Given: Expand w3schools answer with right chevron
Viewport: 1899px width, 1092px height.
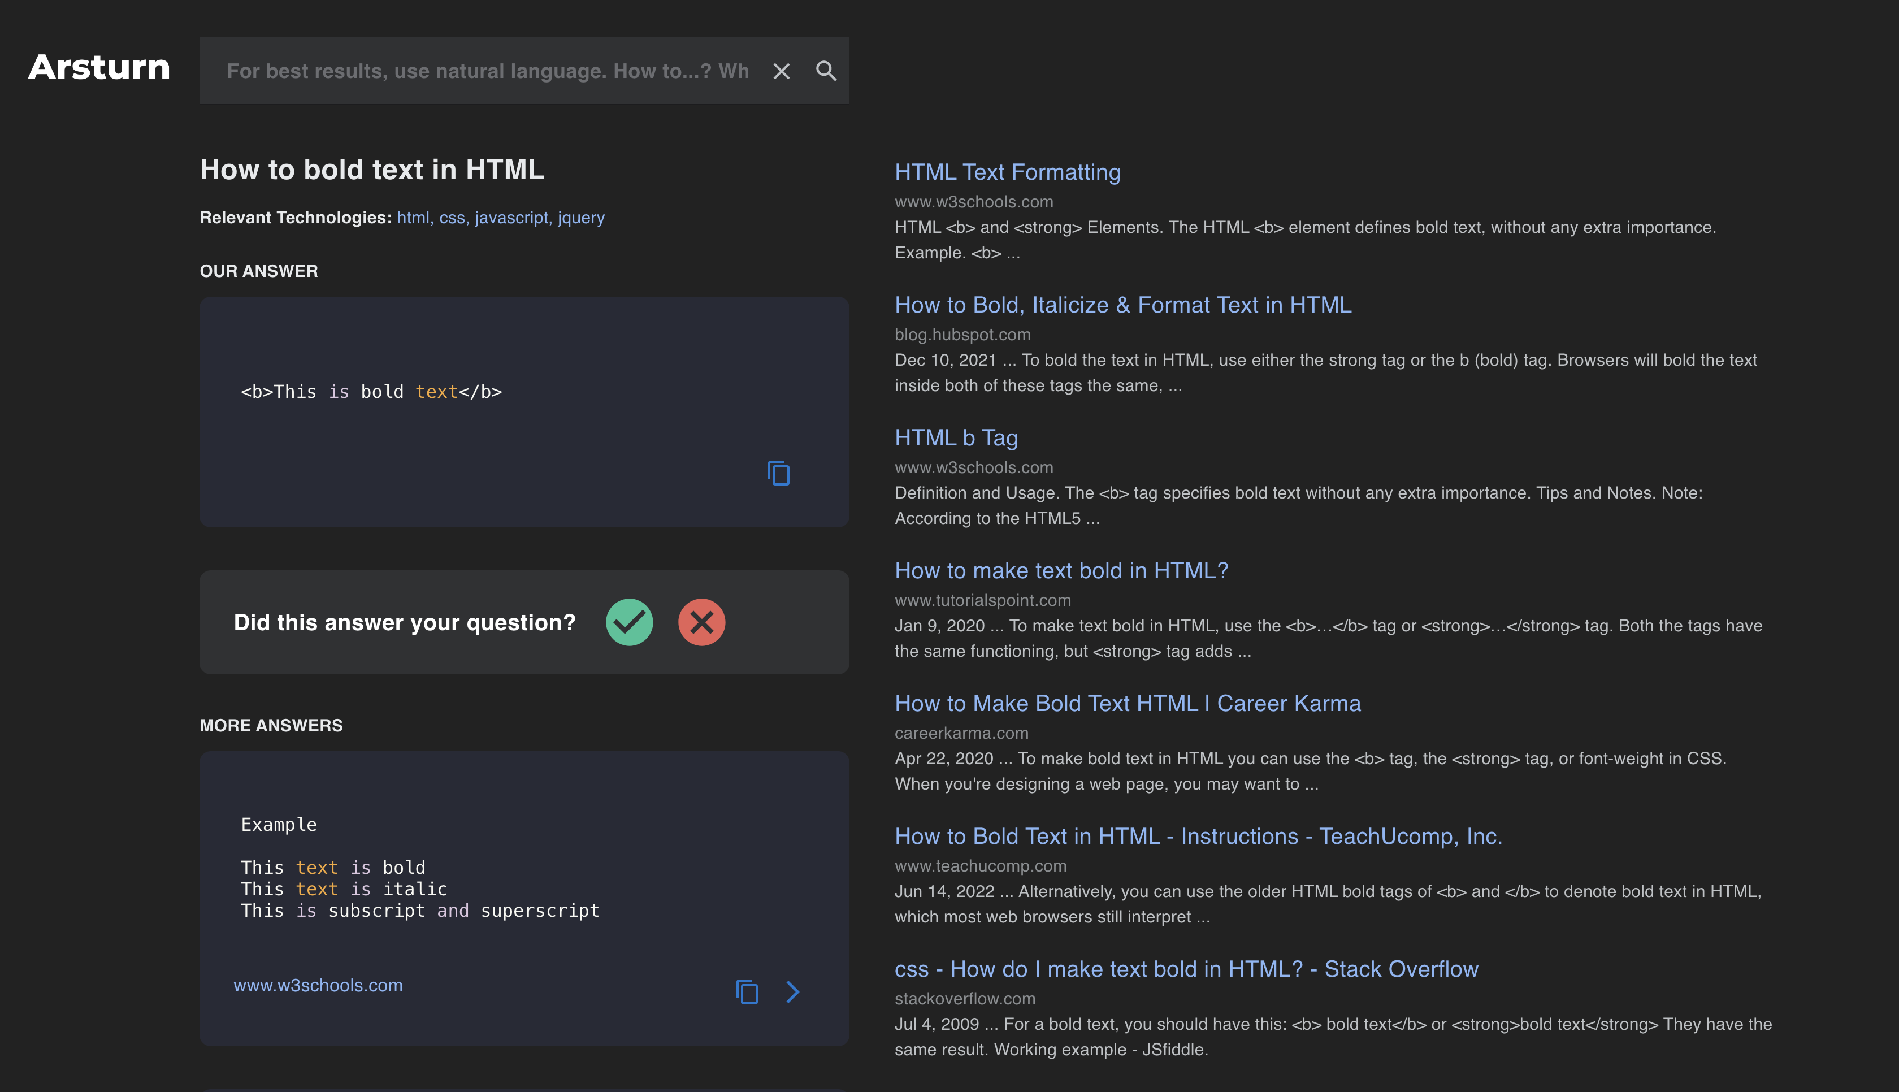Looking at the screenshot, I should [x=792, y=991].
